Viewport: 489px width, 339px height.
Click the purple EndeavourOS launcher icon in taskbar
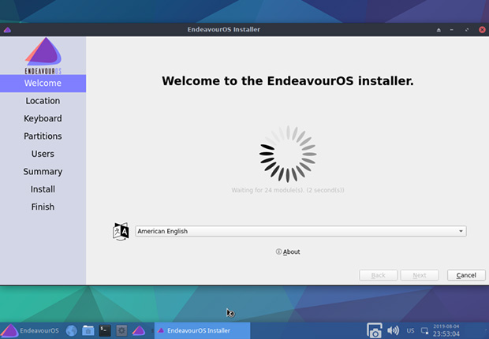(x=139, y=330)
